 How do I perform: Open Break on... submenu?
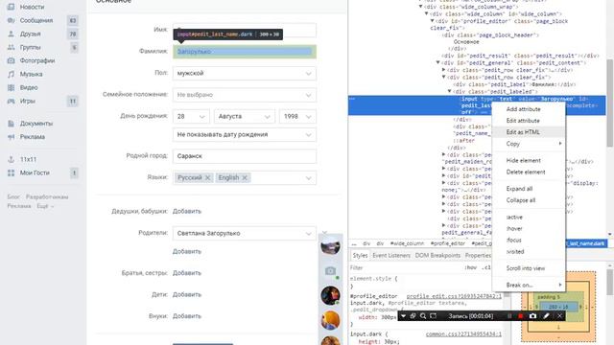tap(529, 285)
